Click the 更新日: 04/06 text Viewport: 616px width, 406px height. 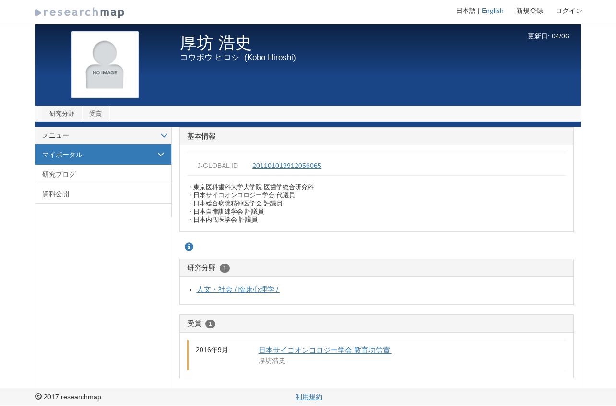click(x=548, y=36)
